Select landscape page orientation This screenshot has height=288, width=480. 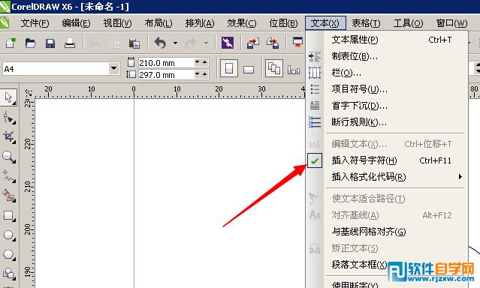click(x=249, y=70)
